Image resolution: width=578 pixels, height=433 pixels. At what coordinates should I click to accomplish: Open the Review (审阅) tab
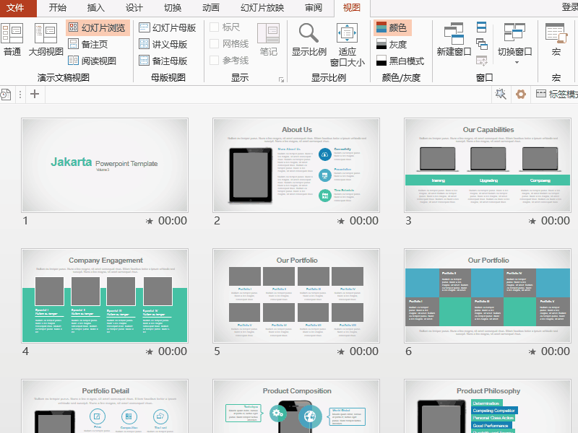click(x=314, y=8)
